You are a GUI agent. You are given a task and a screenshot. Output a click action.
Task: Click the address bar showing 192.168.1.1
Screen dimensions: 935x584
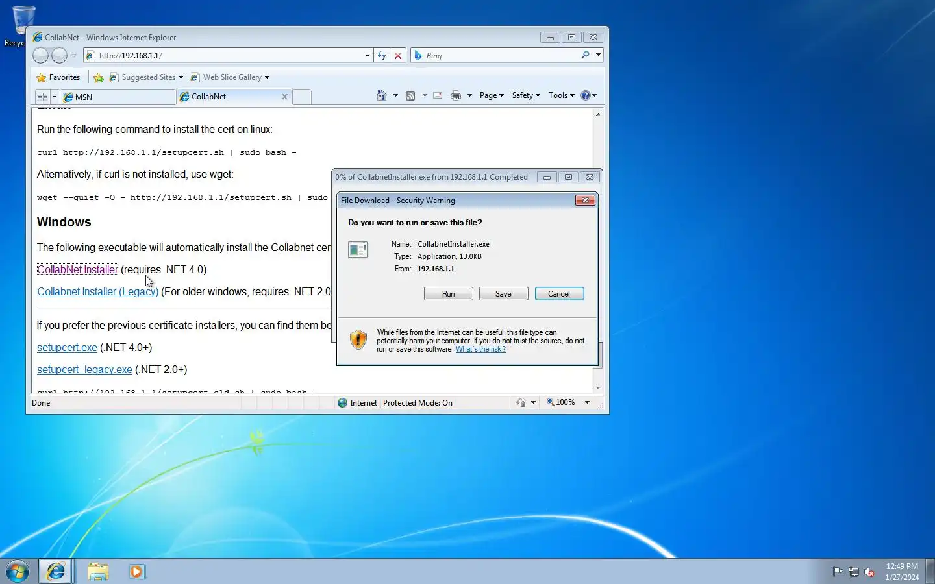[x=223, y=56]
